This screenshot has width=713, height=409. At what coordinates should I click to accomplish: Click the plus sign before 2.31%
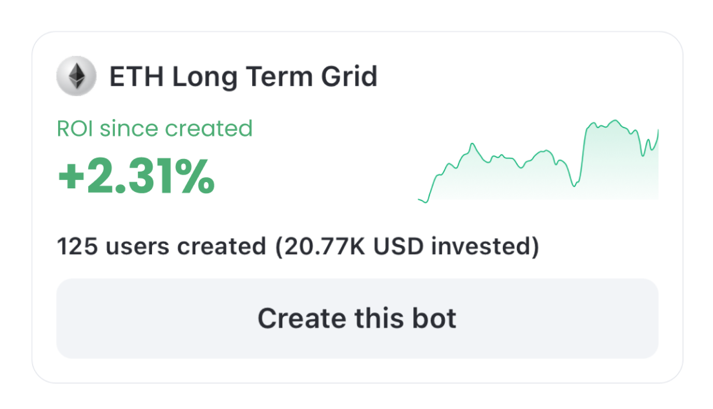coord(71,179)
